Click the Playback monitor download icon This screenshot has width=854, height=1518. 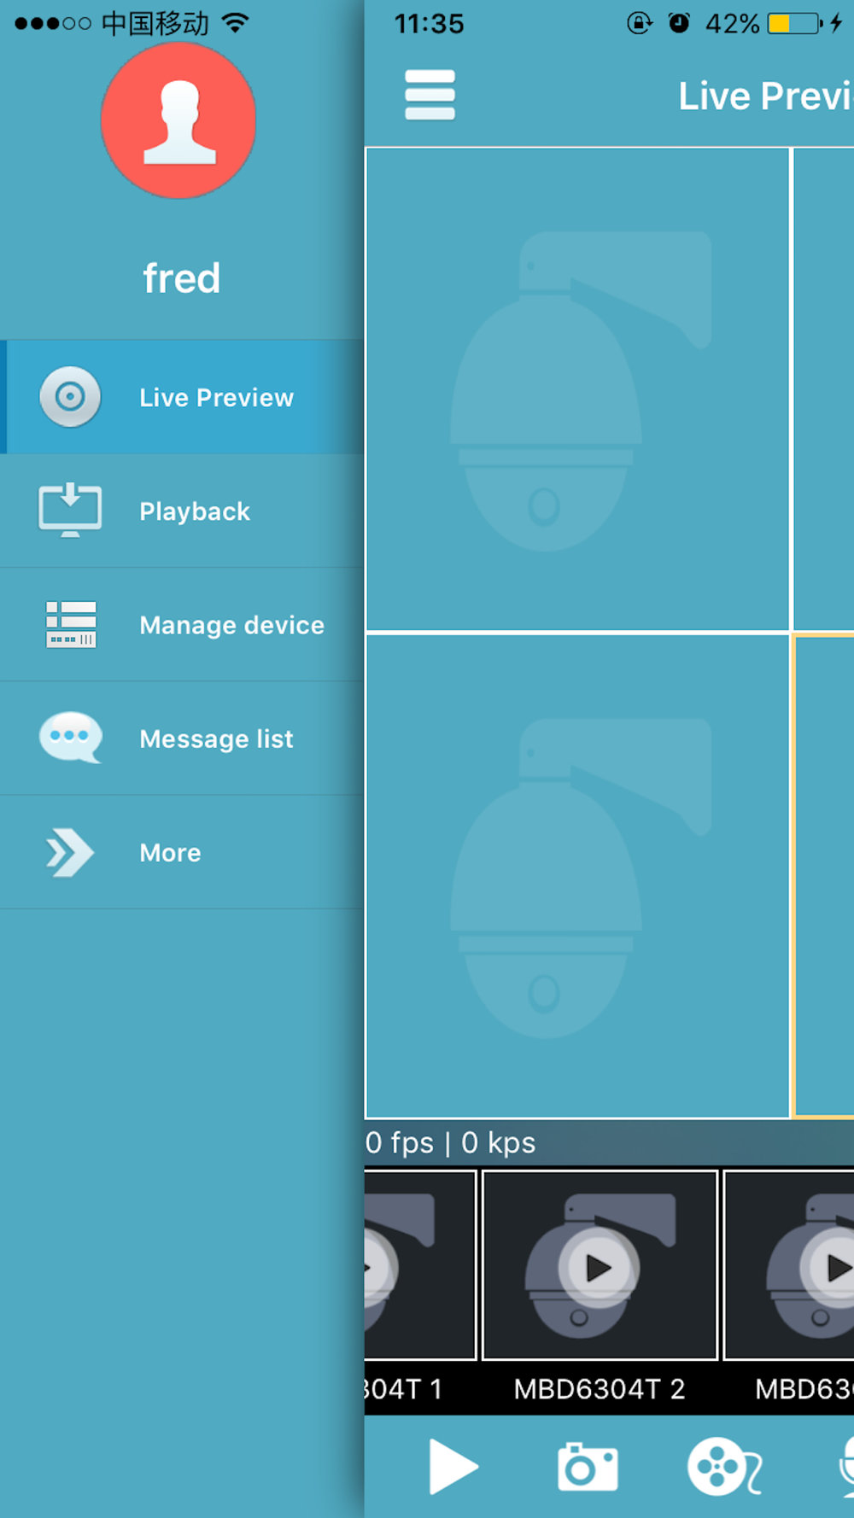click(x=70, y=510)
